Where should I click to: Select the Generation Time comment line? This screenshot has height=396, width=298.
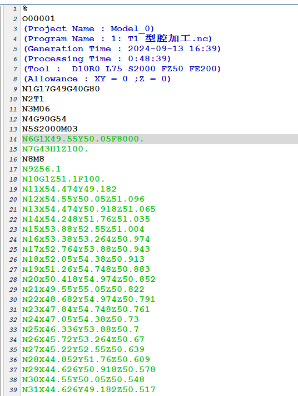pos(122,49)
